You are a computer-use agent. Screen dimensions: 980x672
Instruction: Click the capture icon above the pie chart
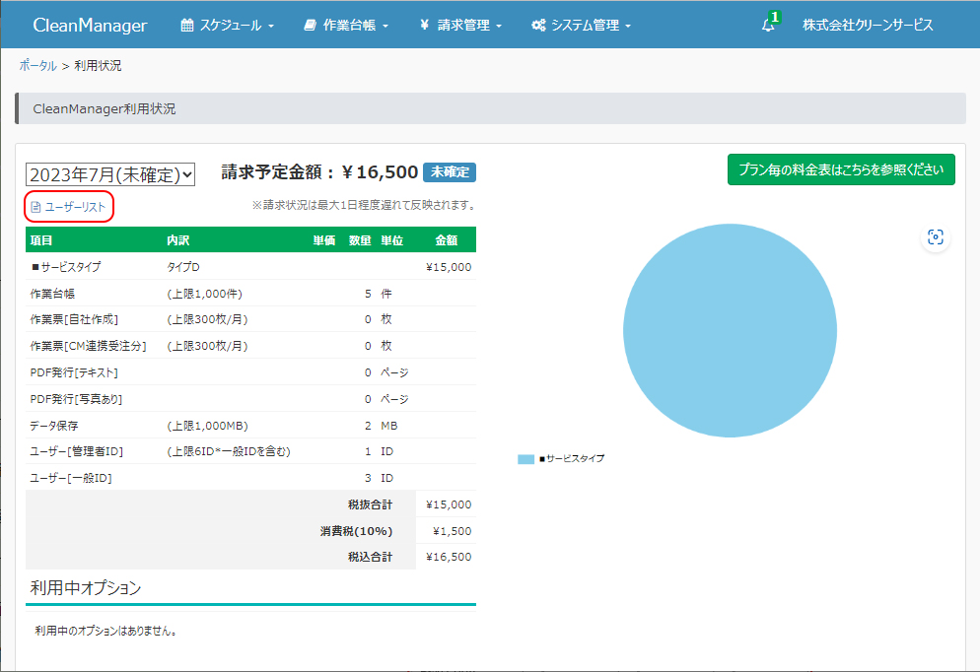pyautogui.click(x=936, y=237)
